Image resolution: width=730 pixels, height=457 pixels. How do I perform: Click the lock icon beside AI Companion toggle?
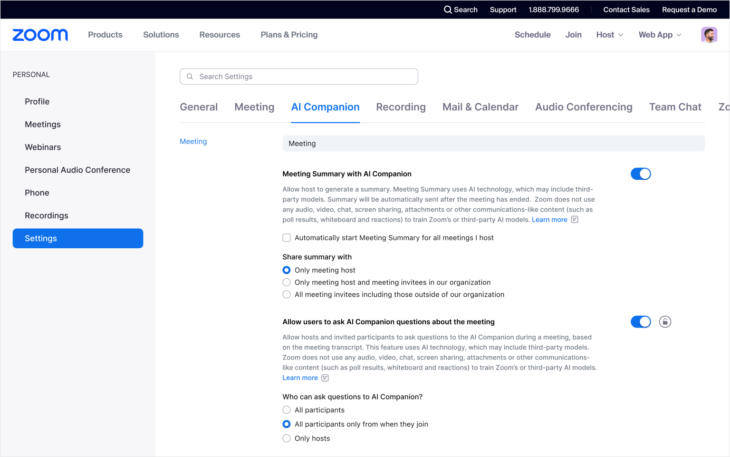coord(665,321)
